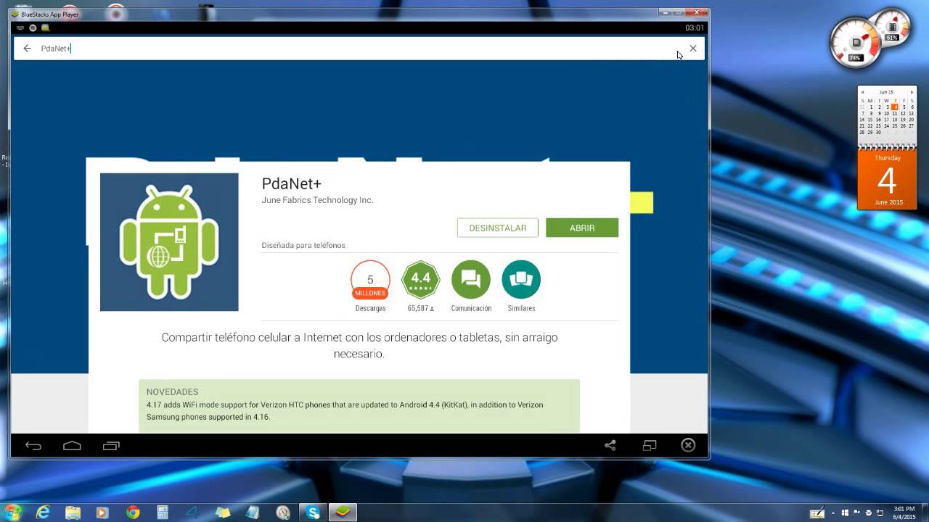Screen dimensions: 929x522
Task: Tap the Android back navigation button
Action: 33,446
